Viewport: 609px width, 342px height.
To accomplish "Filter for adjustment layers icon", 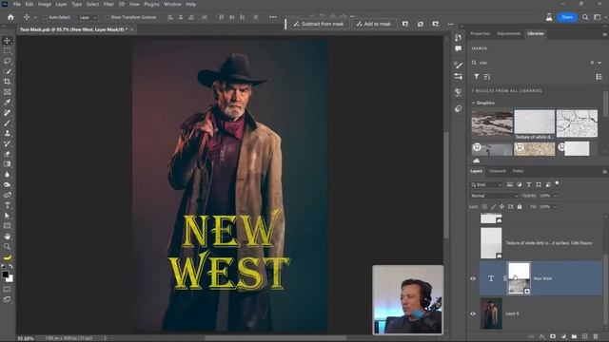I will pos(519,184).
